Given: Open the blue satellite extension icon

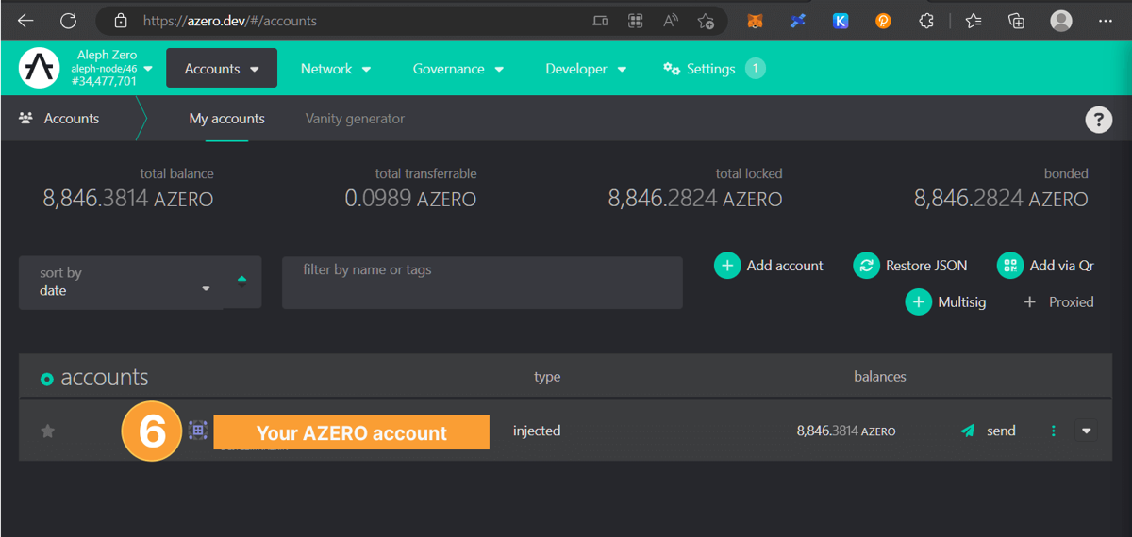Looking at the screenshot, I should click(798, 20).
